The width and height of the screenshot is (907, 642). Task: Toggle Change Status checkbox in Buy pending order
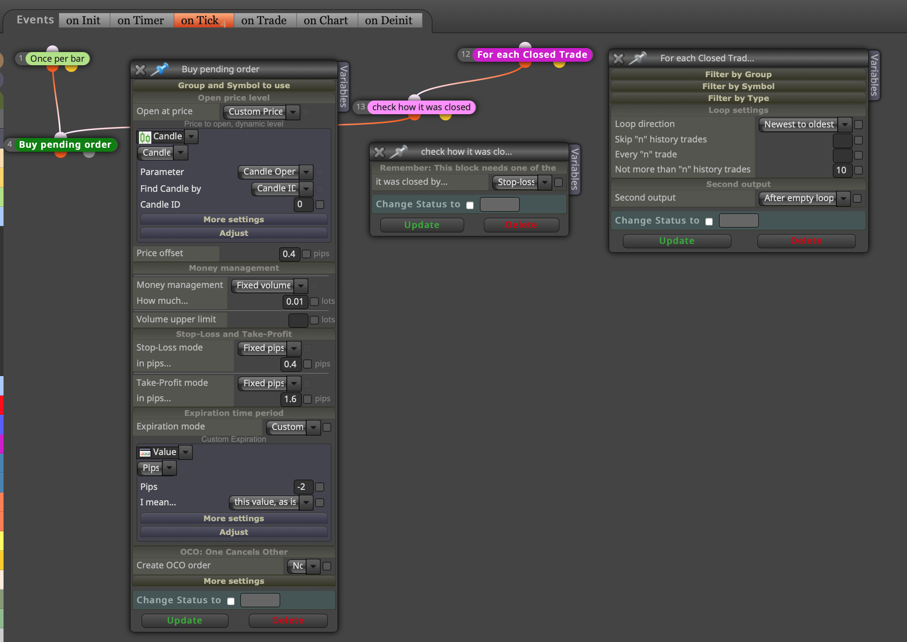click(231, 601)
